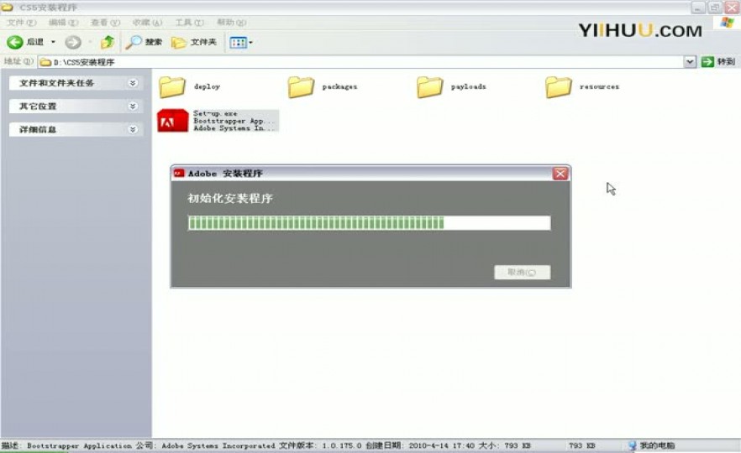Viewport: 741px width, 453px height.
Task: Click the Windows flag logo in menu bar
Action: (727, 23)
